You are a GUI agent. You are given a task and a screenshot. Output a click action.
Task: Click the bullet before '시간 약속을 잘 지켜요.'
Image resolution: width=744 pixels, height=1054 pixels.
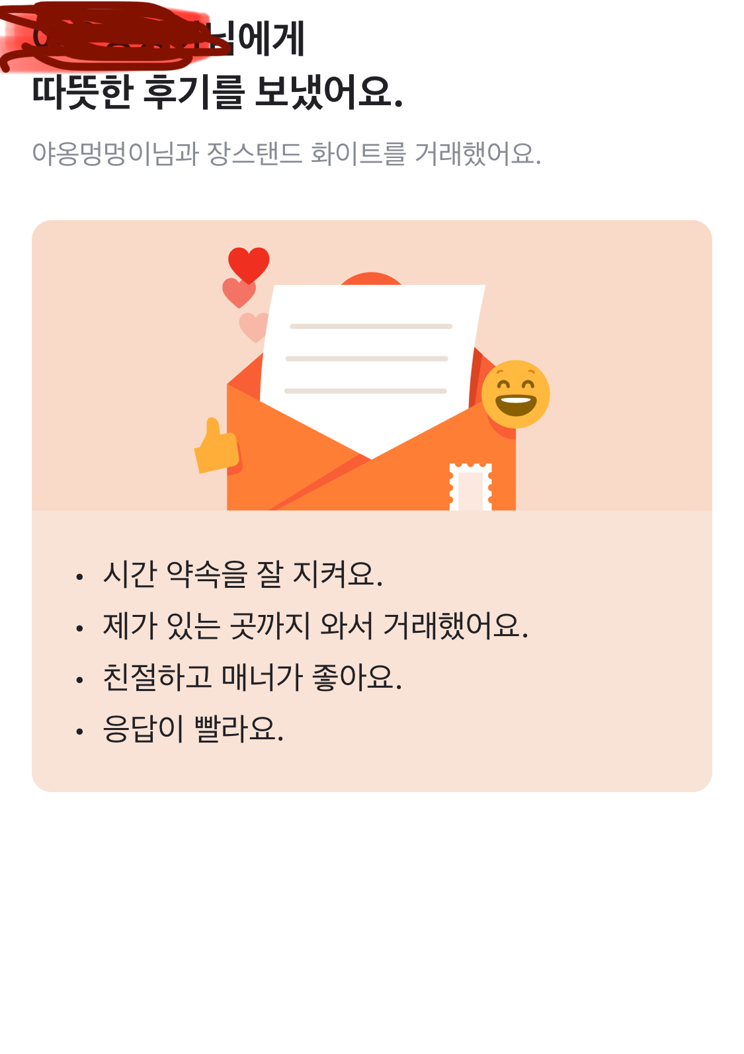(x=79, y=577)
